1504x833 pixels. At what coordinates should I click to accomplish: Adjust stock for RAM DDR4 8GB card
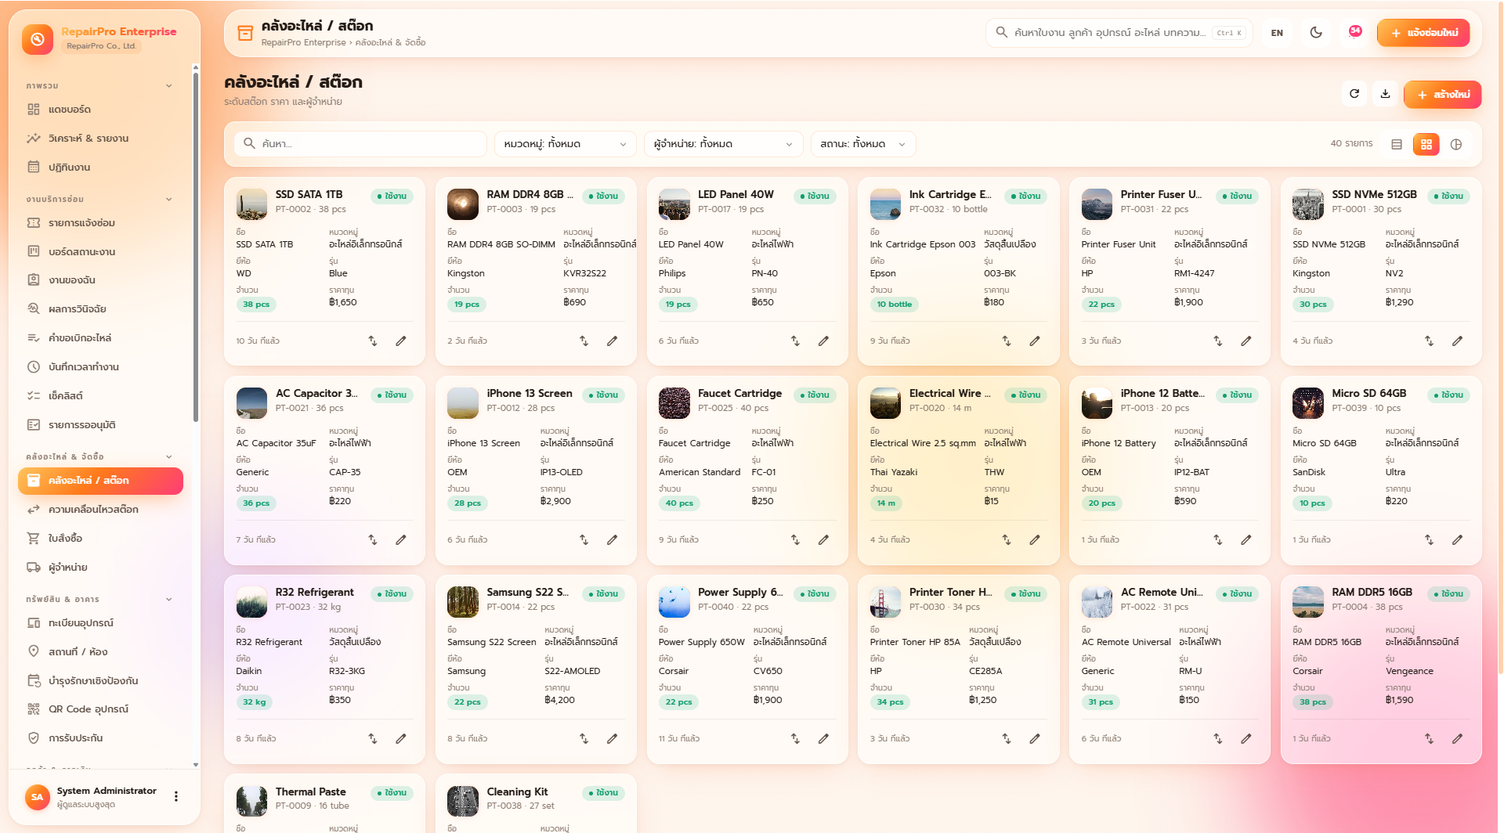584,341
